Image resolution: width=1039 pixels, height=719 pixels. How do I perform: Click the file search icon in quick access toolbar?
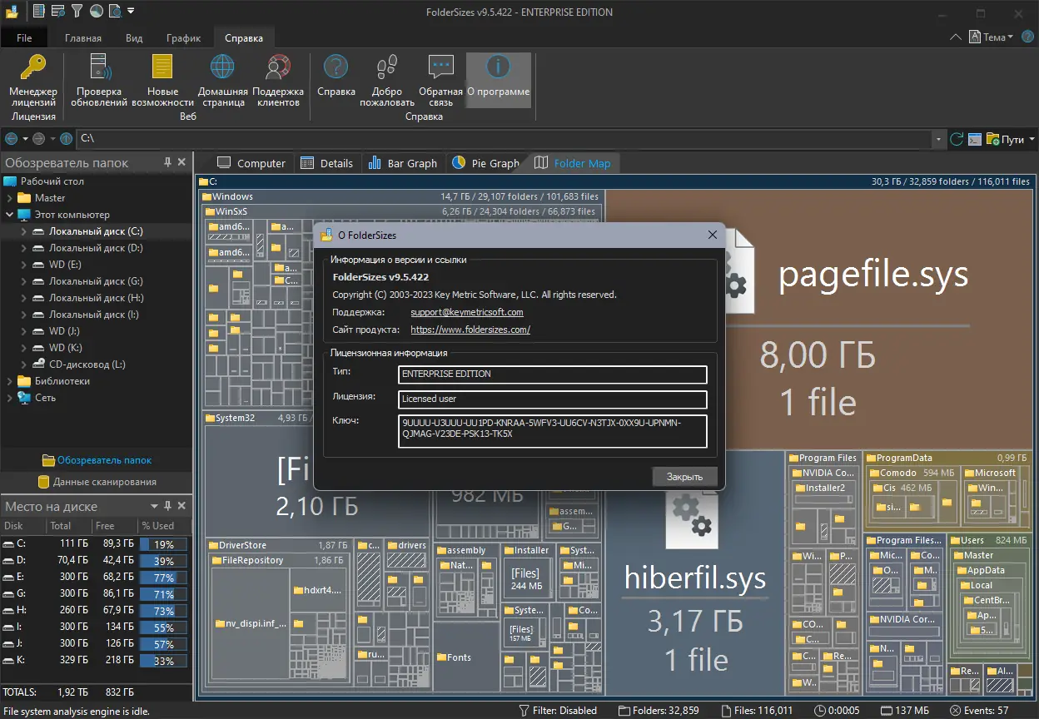pos(114,12)
